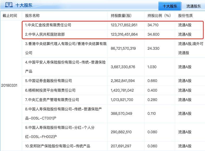Click share count 1,013,921,700
The height and width of the screenshot is (151, 205).
(x=122, y=100)
